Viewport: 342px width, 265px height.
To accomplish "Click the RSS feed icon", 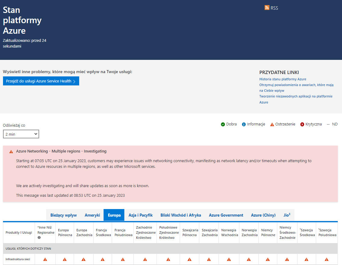I will 267,8.
